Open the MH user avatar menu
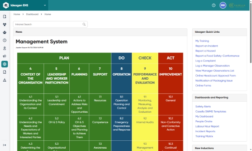 coord(223,5)
